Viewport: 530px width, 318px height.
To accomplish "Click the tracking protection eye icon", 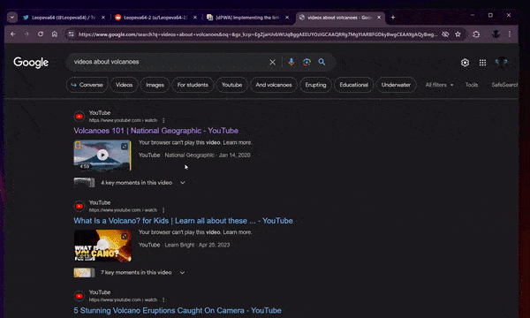I will pyautogui.click(x=445, y=34).
